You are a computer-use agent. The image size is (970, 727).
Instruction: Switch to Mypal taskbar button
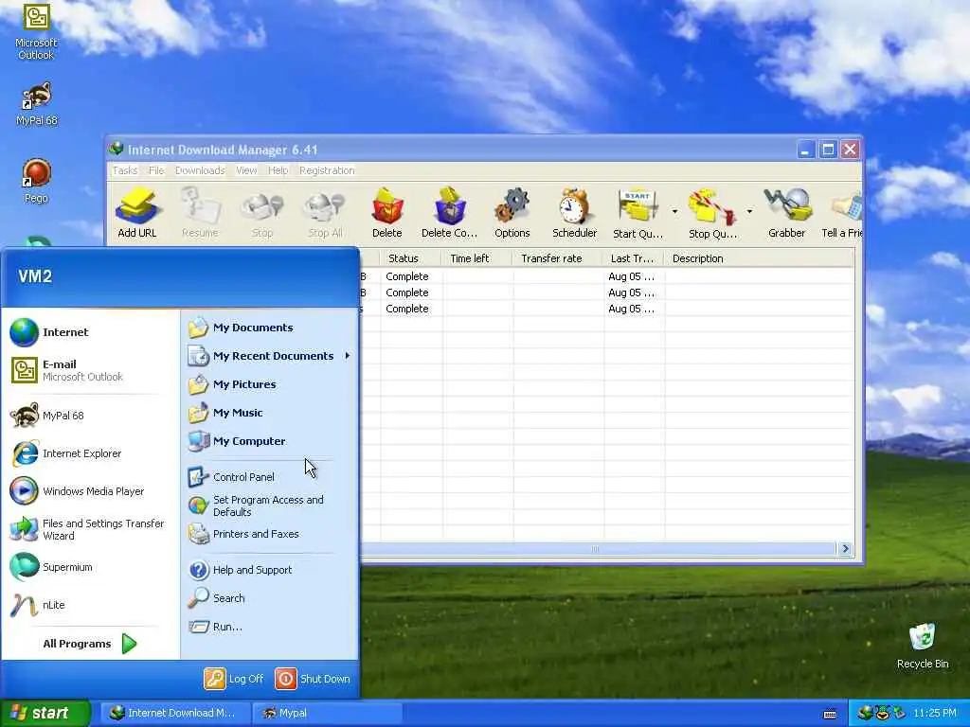[327, 713]
